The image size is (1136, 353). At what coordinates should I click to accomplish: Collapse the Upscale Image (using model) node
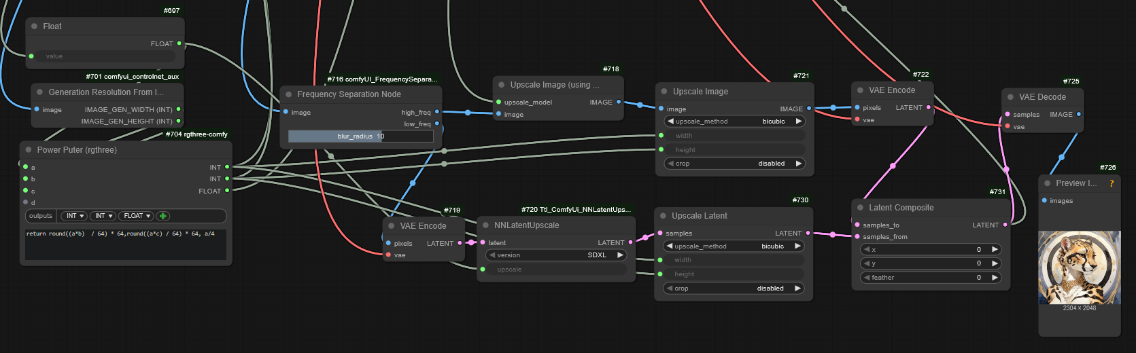point(502,85)
